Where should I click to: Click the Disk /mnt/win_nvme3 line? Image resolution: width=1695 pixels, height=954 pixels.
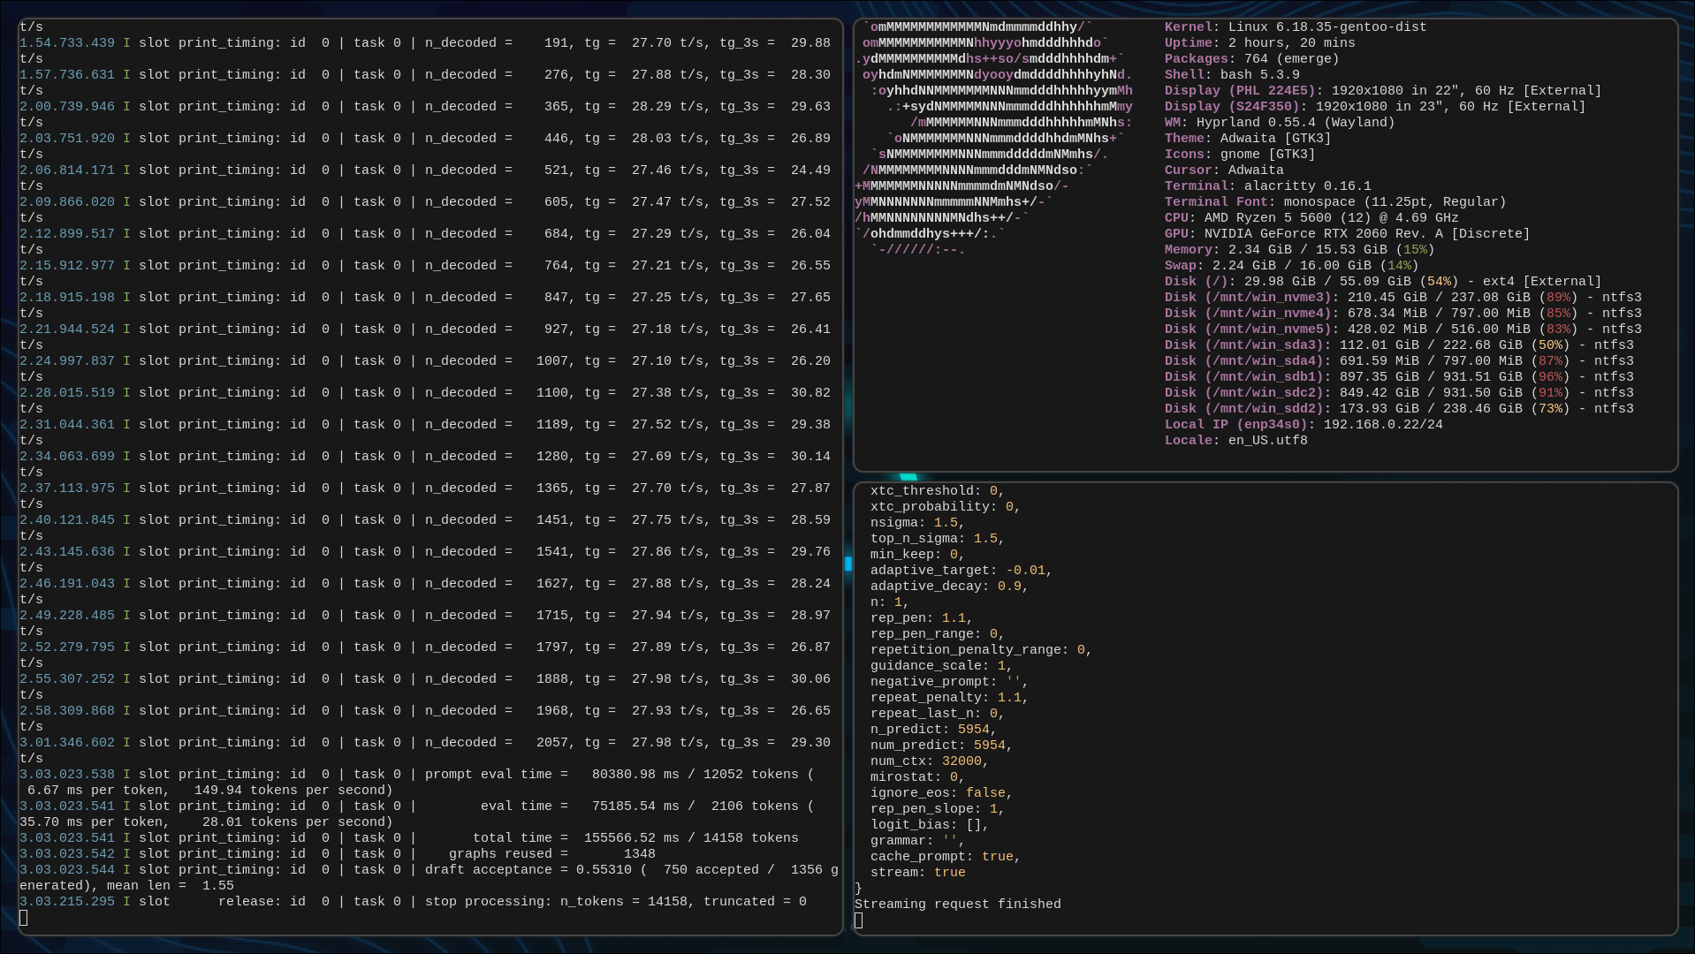(x=1403, y=298)
